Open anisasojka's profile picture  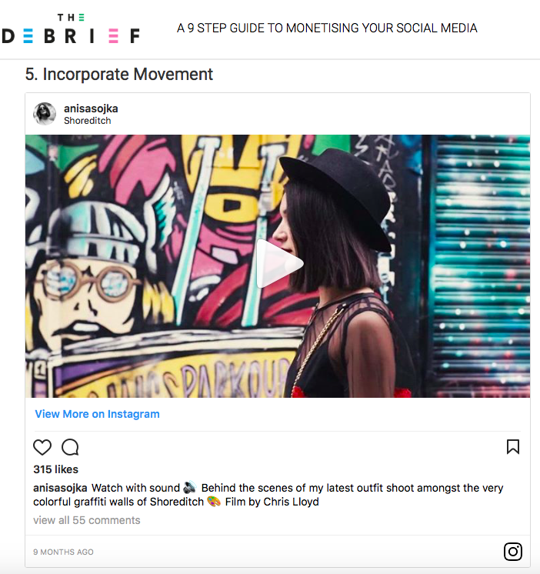tap(45, 114)
